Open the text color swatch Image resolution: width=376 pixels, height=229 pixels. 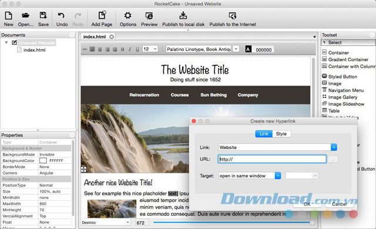pos(248,49)
